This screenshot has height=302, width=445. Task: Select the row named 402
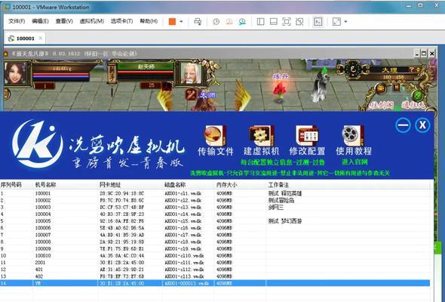(x=215, y=276)
